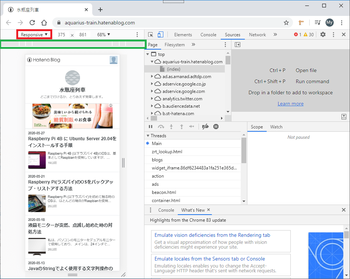Collapse the top frame tree node
The height and width of the screenshot is (279, 350).
click(147, 54)
